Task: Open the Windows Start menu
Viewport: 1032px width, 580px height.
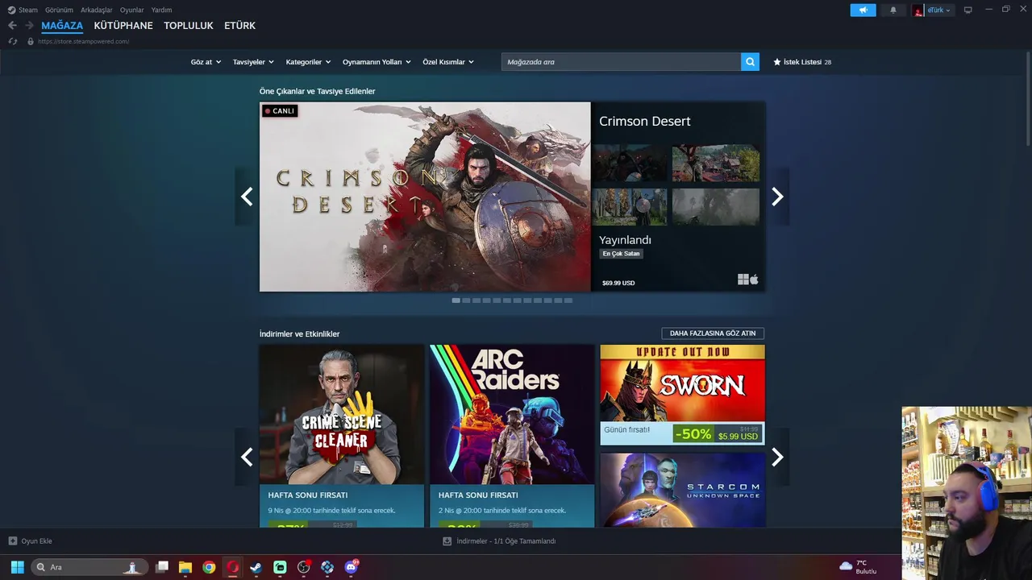Action: [17, 567]
